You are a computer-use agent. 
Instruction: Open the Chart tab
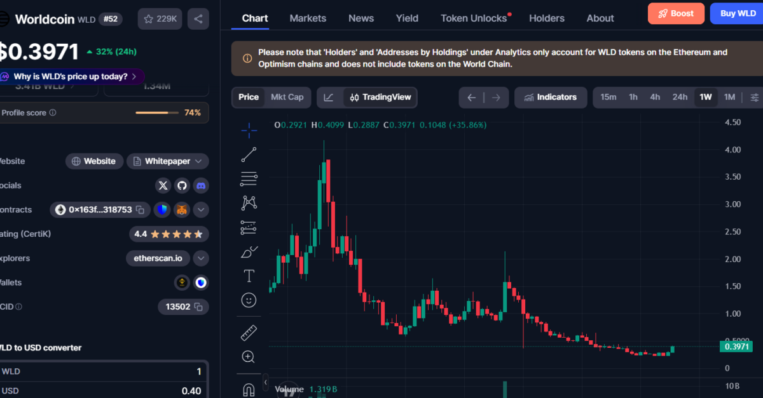tap(255, 18)
